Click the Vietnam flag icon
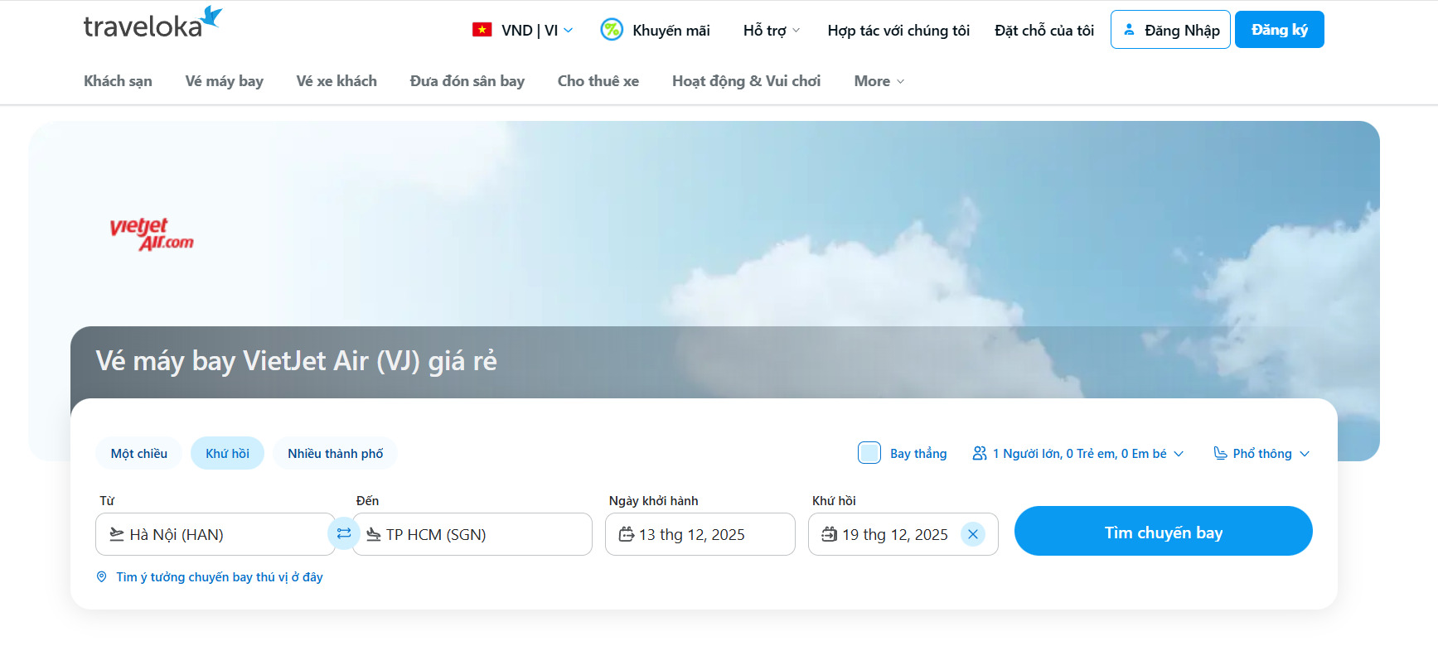 coord(482,30)
